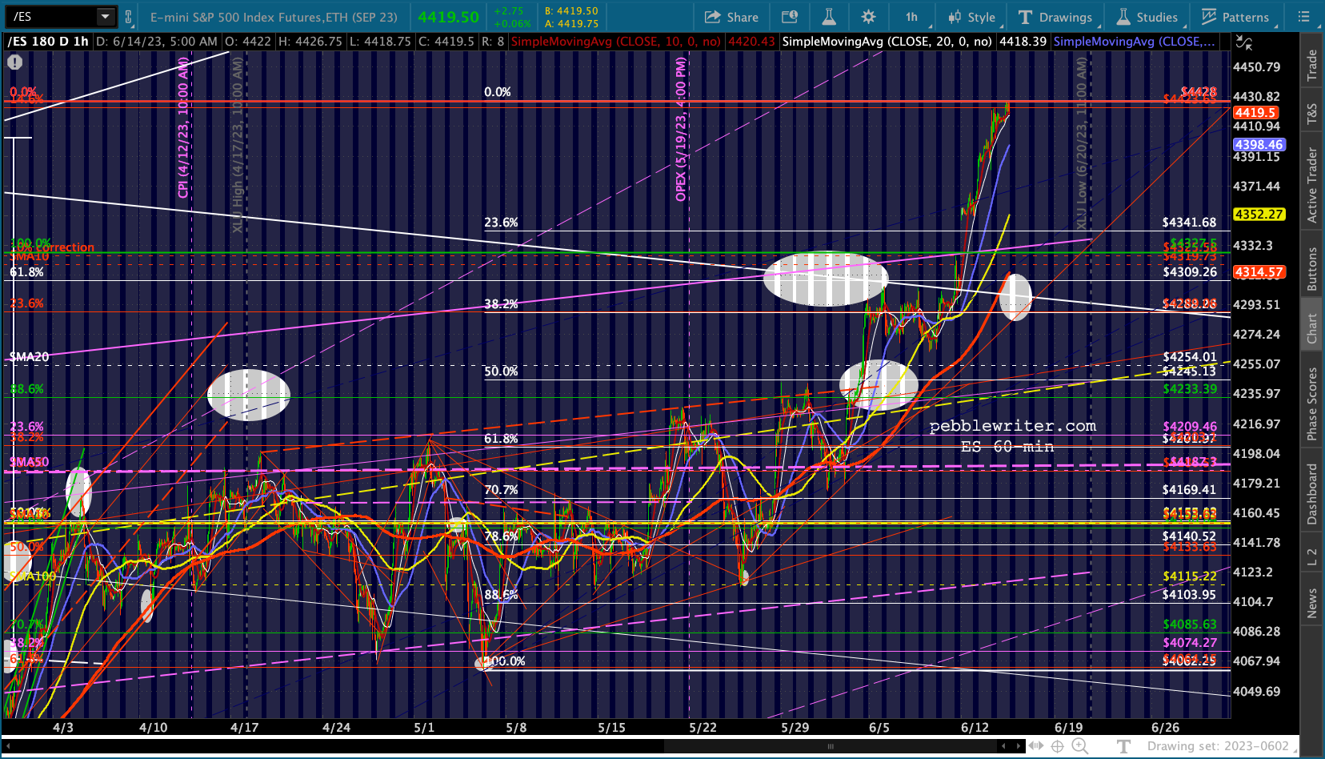Open the /ES symbol dropdown arrow

106,16
